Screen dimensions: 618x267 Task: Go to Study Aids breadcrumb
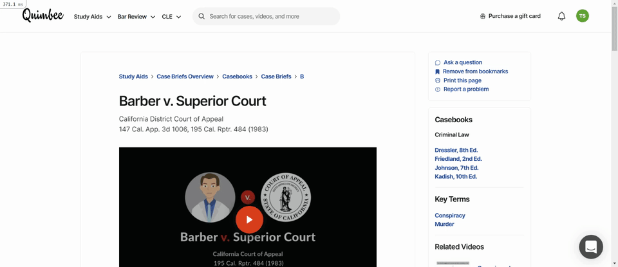(133, 77)
